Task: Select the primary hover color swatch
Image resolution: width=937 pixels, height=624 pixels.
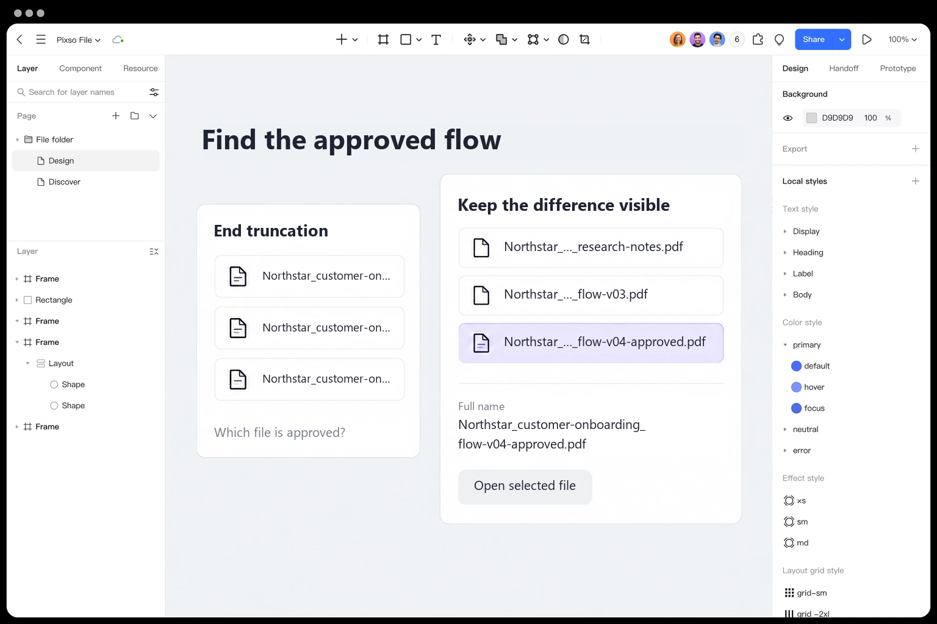Action: [796, 388]
